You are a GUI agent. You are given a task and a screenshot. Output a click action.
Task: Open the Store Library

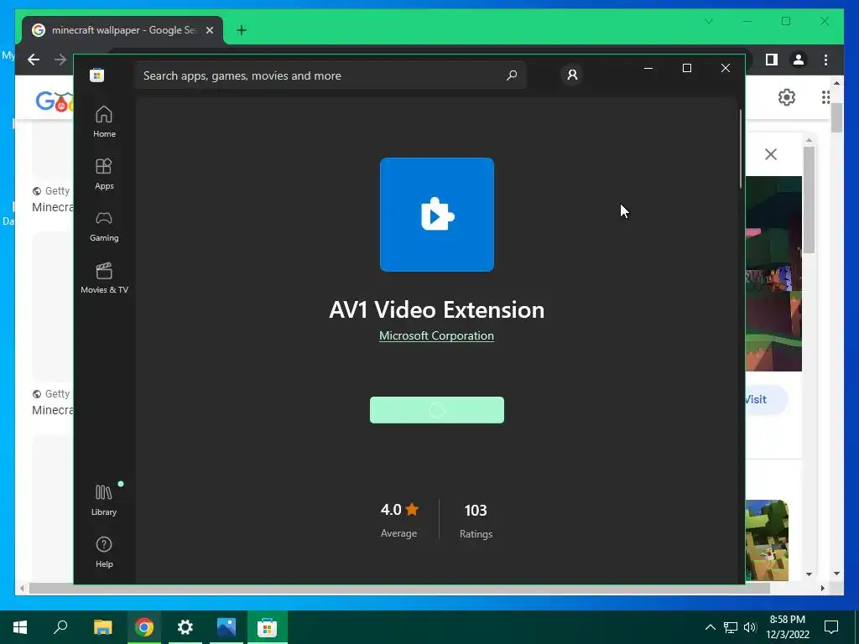point(104,500)
